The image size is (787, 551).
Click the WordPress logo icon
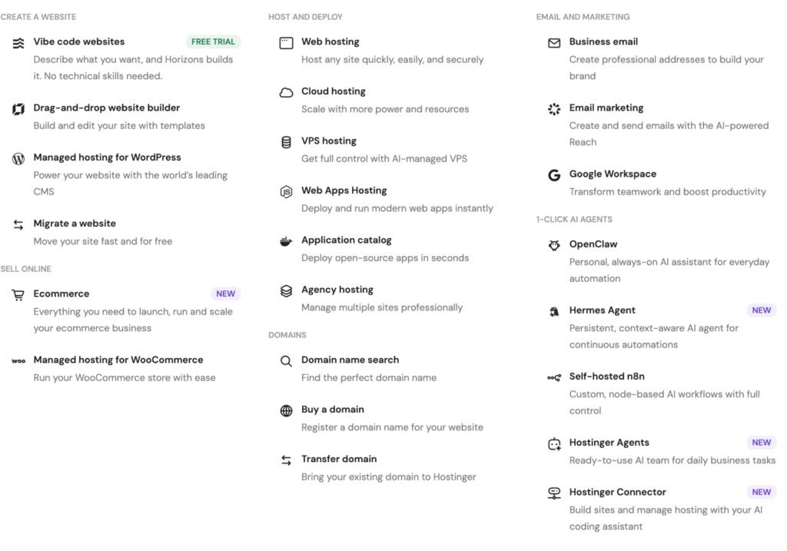tap(18, 158)
